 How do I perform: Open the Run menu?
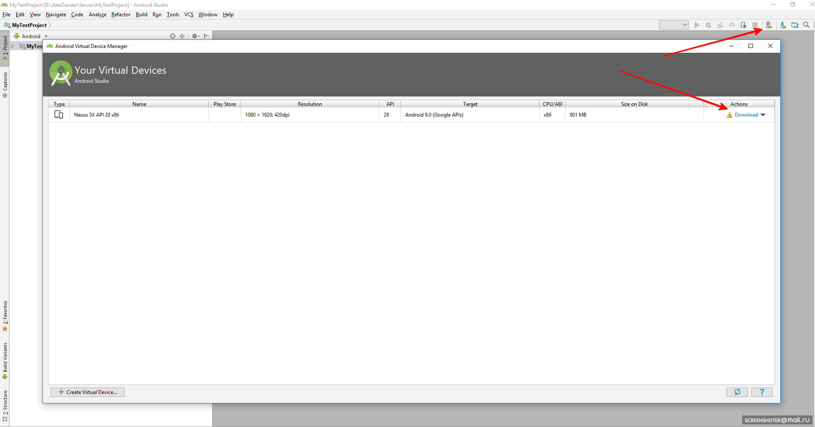157,15
